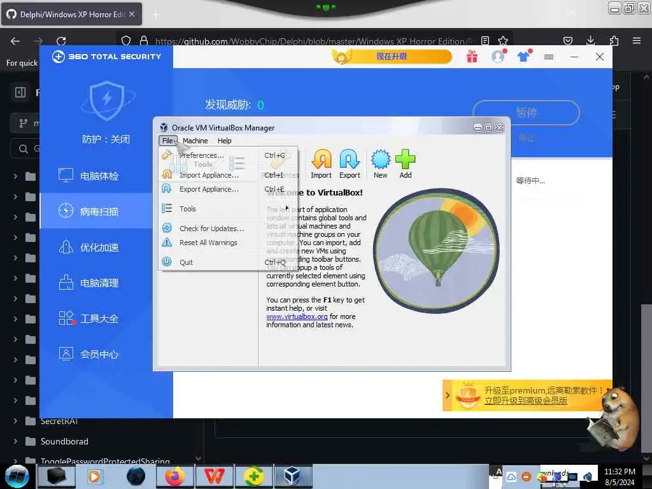Expand the SecretRAT folder in GitHub tree

click(15, 421)
